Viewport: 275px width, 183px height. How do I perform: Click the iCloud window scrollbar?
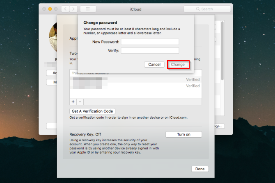point(222,51)
